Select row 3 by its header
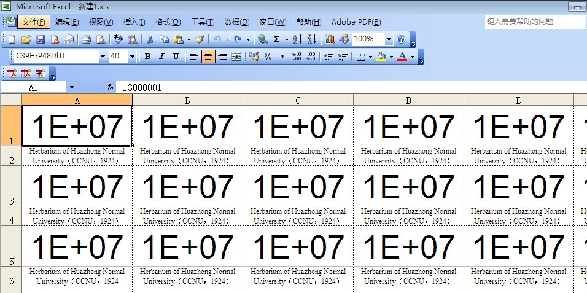The height and width of the screenshot is (293, 587). coord(11,186)
